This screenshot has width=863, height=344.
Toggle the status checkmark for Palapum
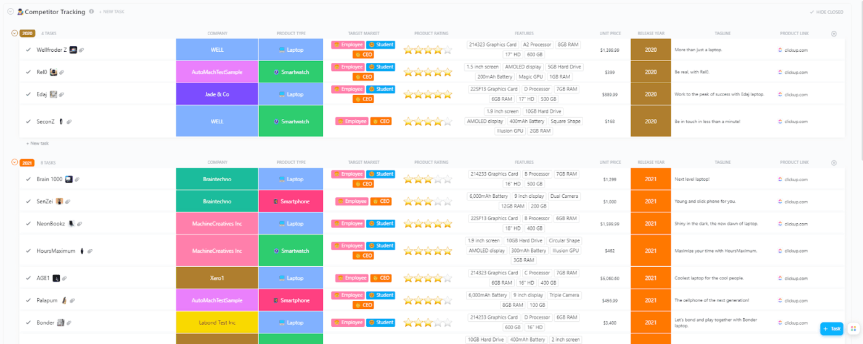28,300
